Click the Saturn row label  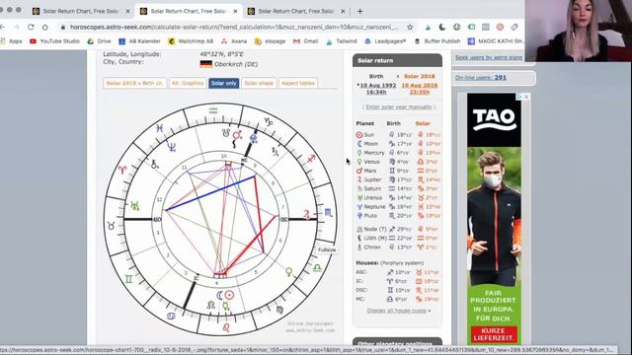click(372, 188)
